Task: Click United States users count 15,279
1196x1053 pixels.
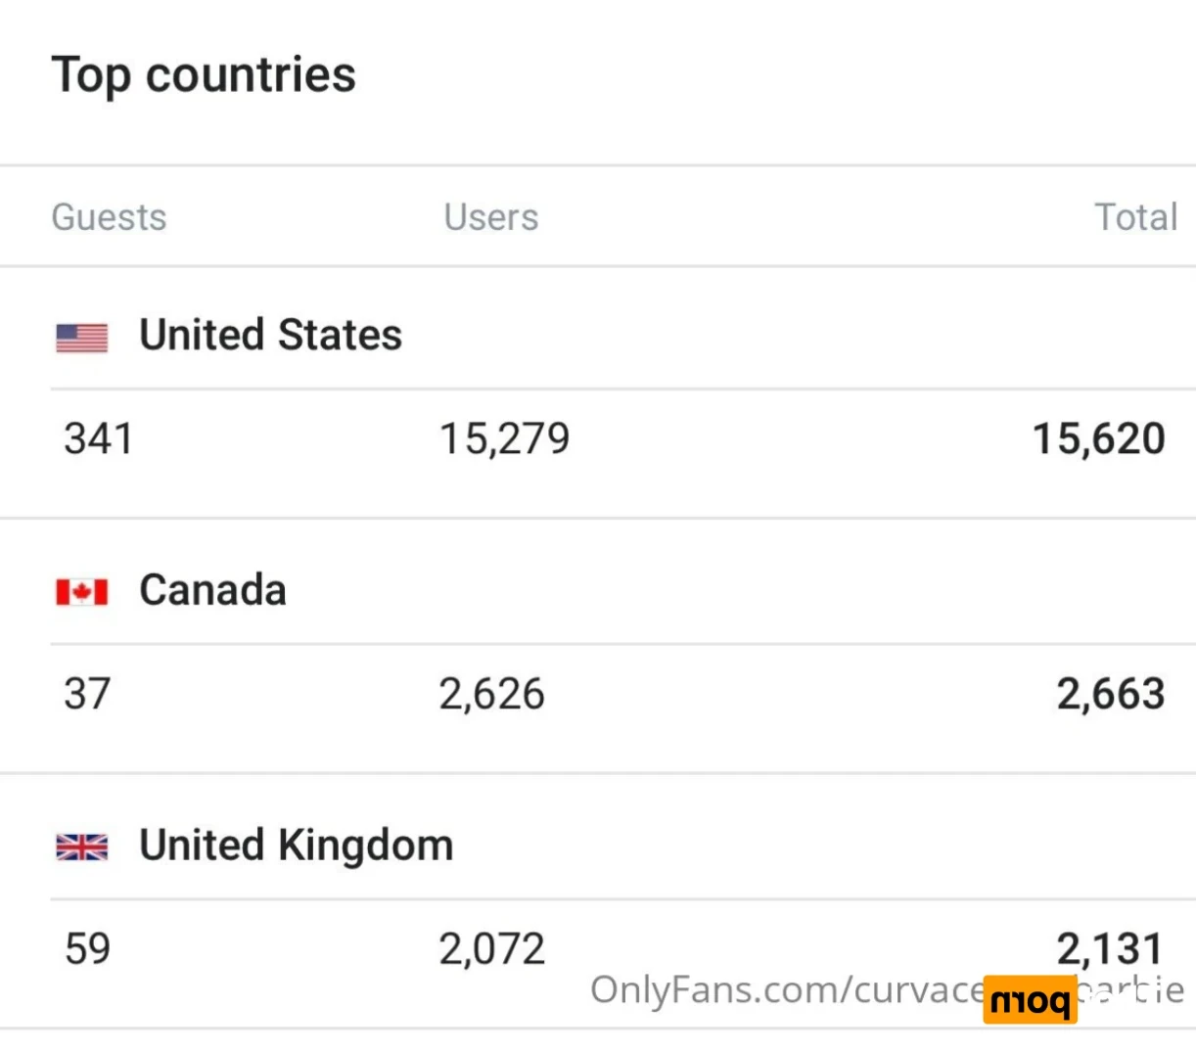Action: coord(504,438)
